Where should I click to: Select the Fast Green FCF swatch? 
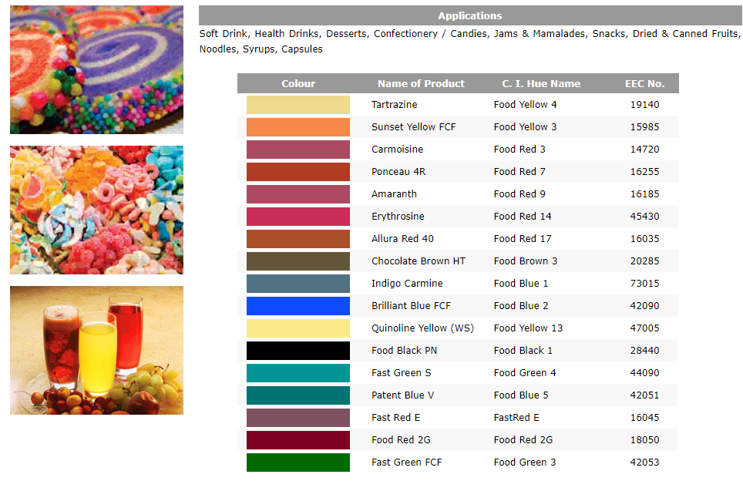(x=298, y=462)
